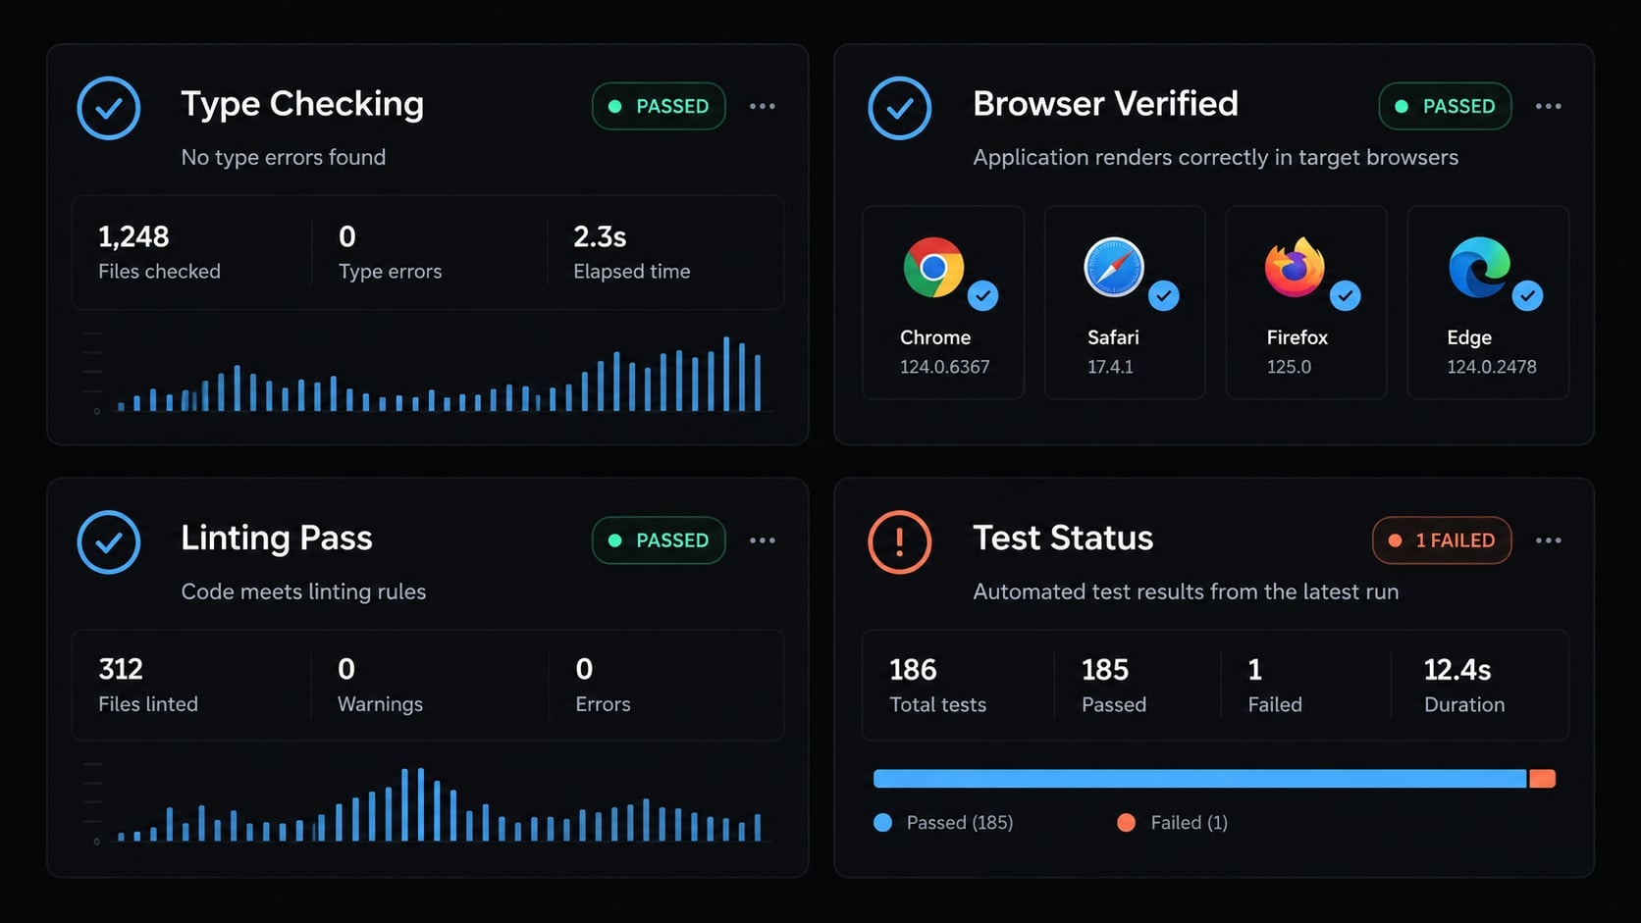Click the Chrome version 124.0.6367 text
Screen dimensions: 1641x923
pyautogui.click(x=945, y=367)
